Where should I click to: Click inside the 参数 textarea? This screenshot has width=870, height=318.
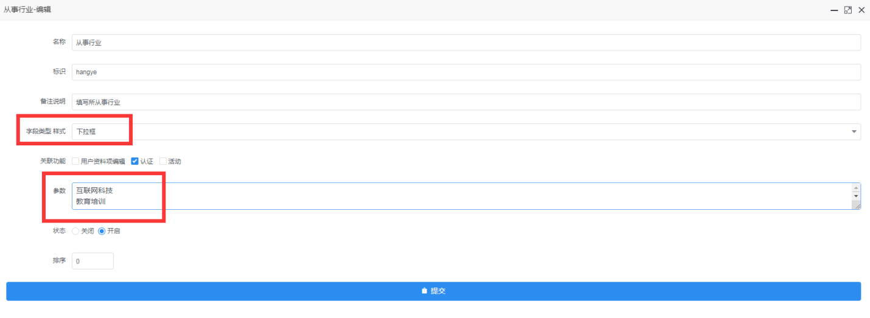[462, 196]
